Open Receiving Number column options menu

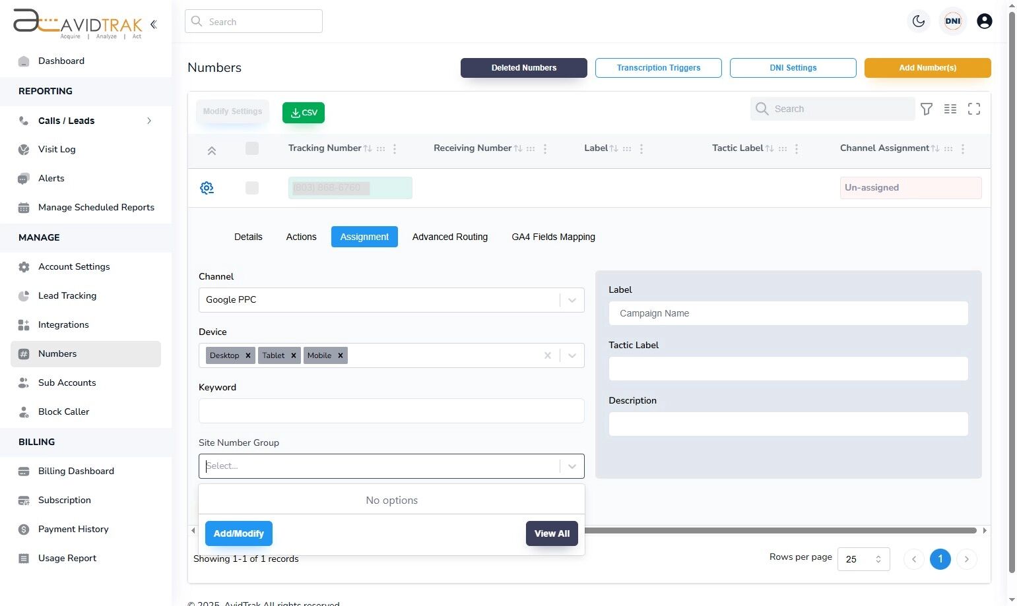tap(545, 149)
